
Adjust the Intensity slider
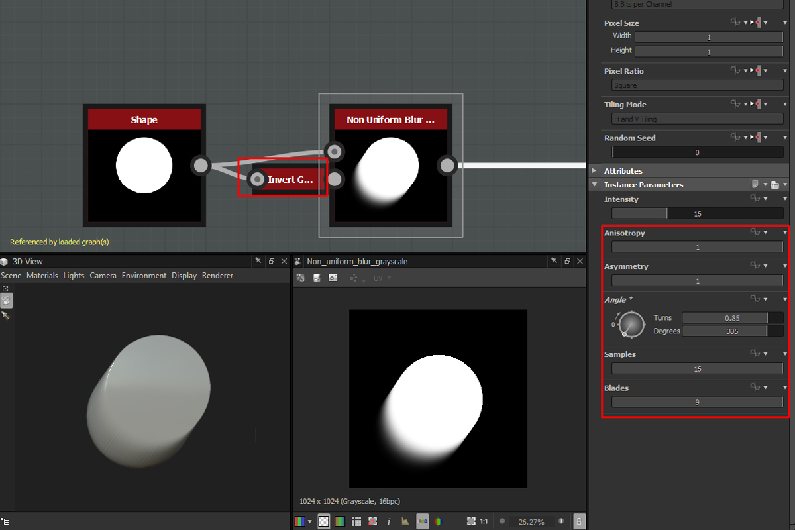pos(697,213)
